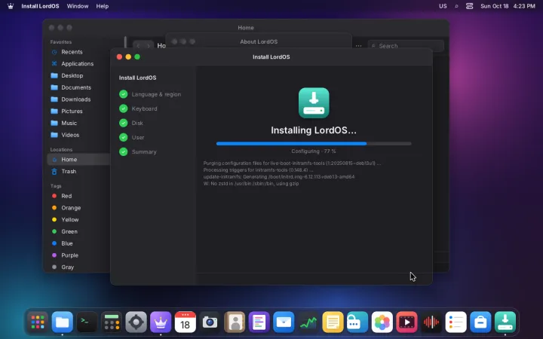The width and height of the screenshot is (543, 339).
Task: Open the Calendar icon showing 18
Action: 186,322
